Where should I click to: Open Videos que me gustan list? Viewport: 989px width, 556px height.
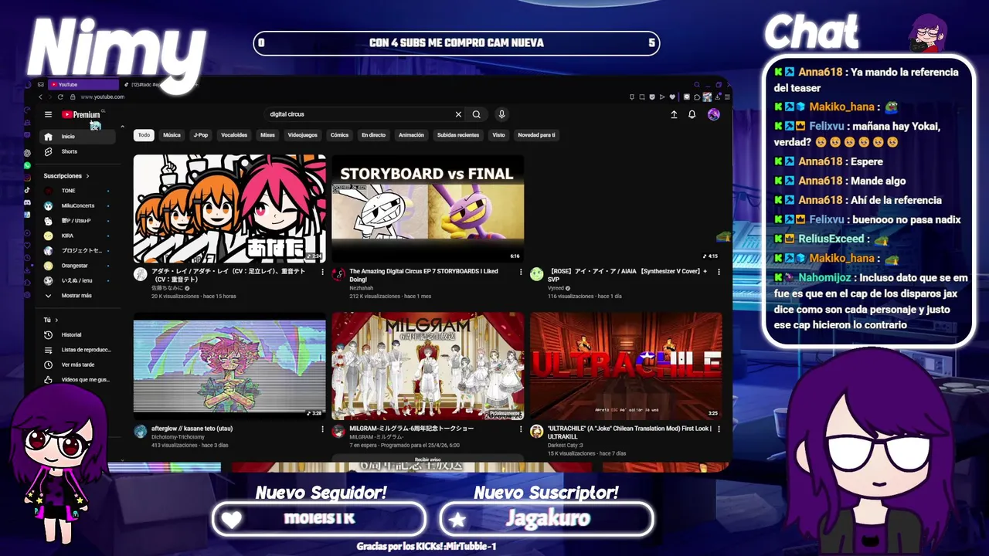pos(77,380)
